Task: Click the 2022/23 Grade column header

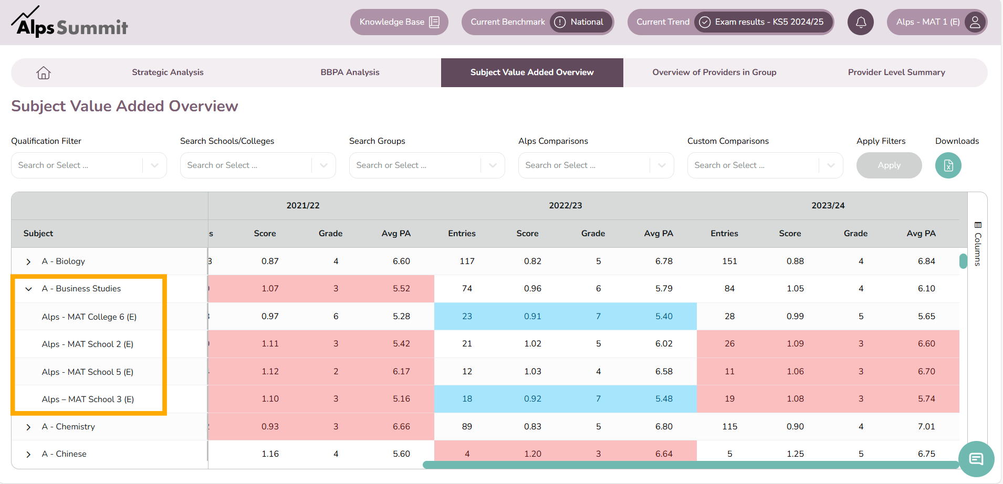Action: coord(593,234)
